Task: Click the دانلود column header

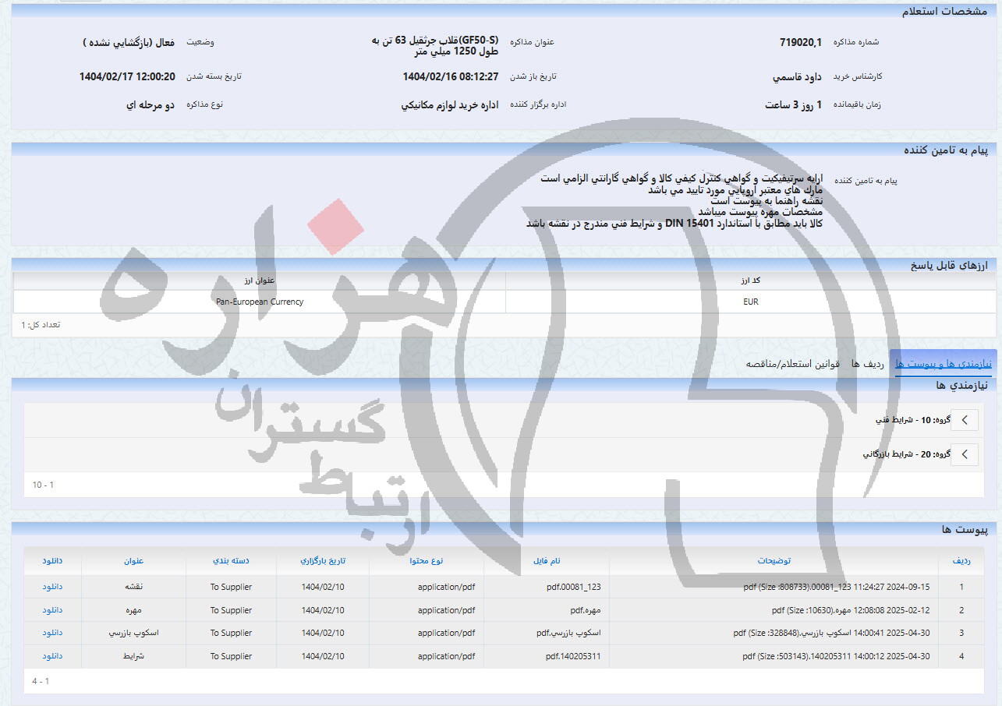Action: (51, 561)
